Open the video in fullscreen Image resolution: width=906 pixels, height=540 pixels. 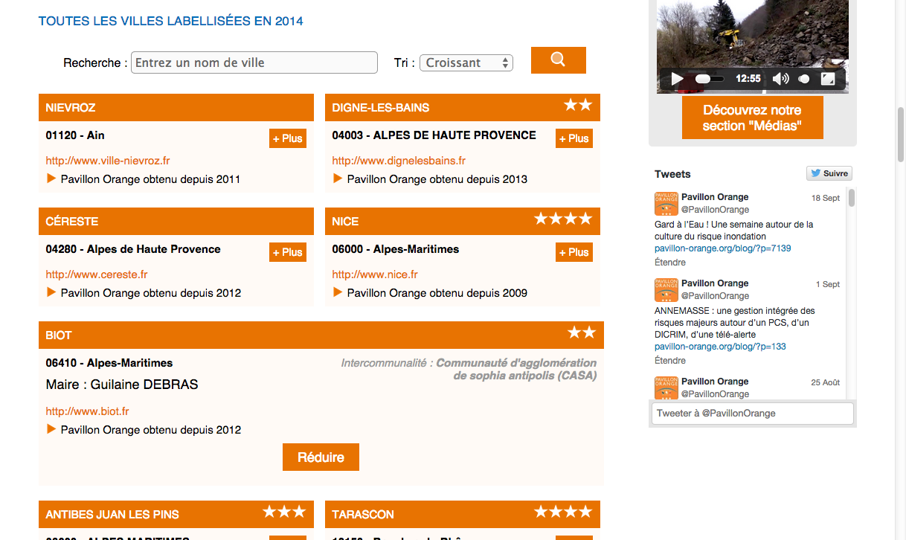(x=828, y=78)
